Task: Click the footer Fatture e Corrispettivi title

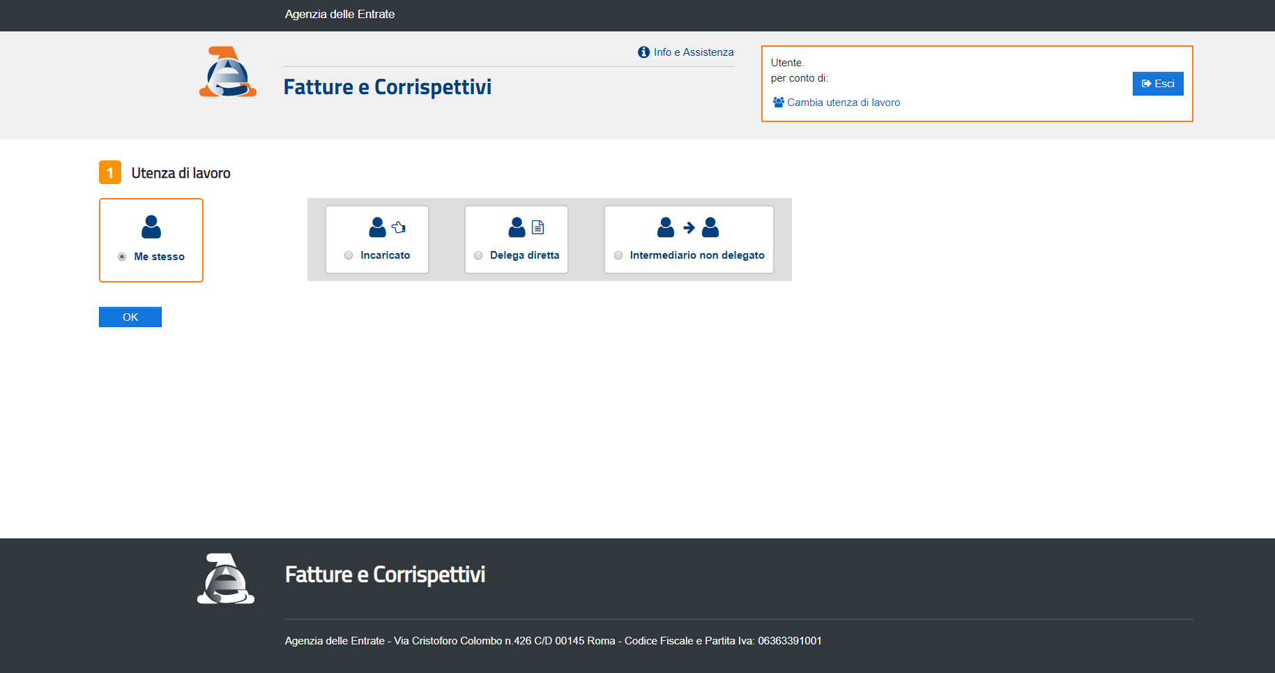Action: click(x=385, y=575)
